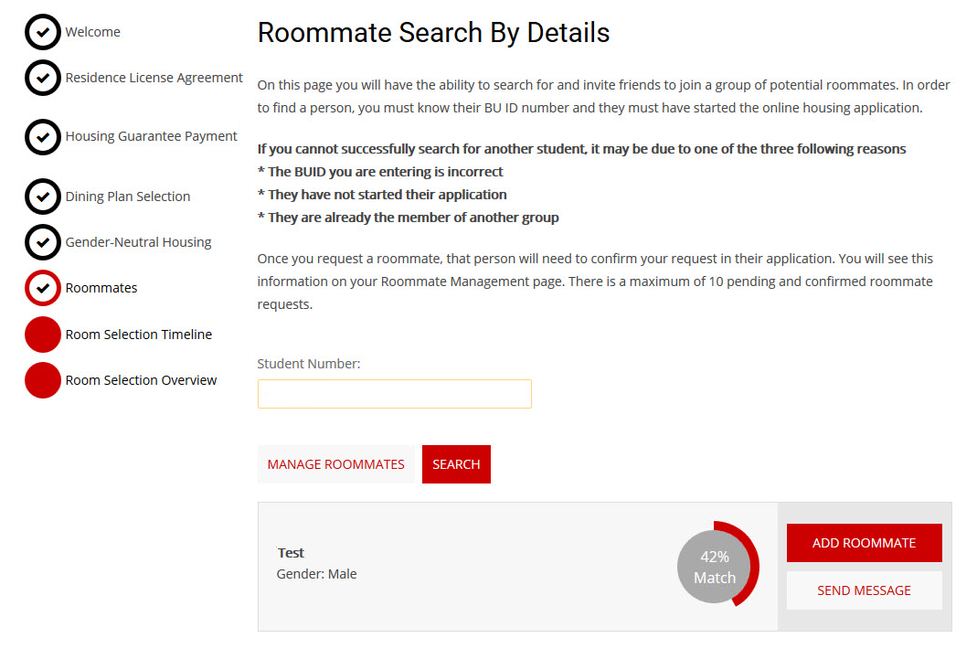Click Room Selection Timeline red circle
Image resolution: width=977 pixels, height=659 pixels.
42,335
